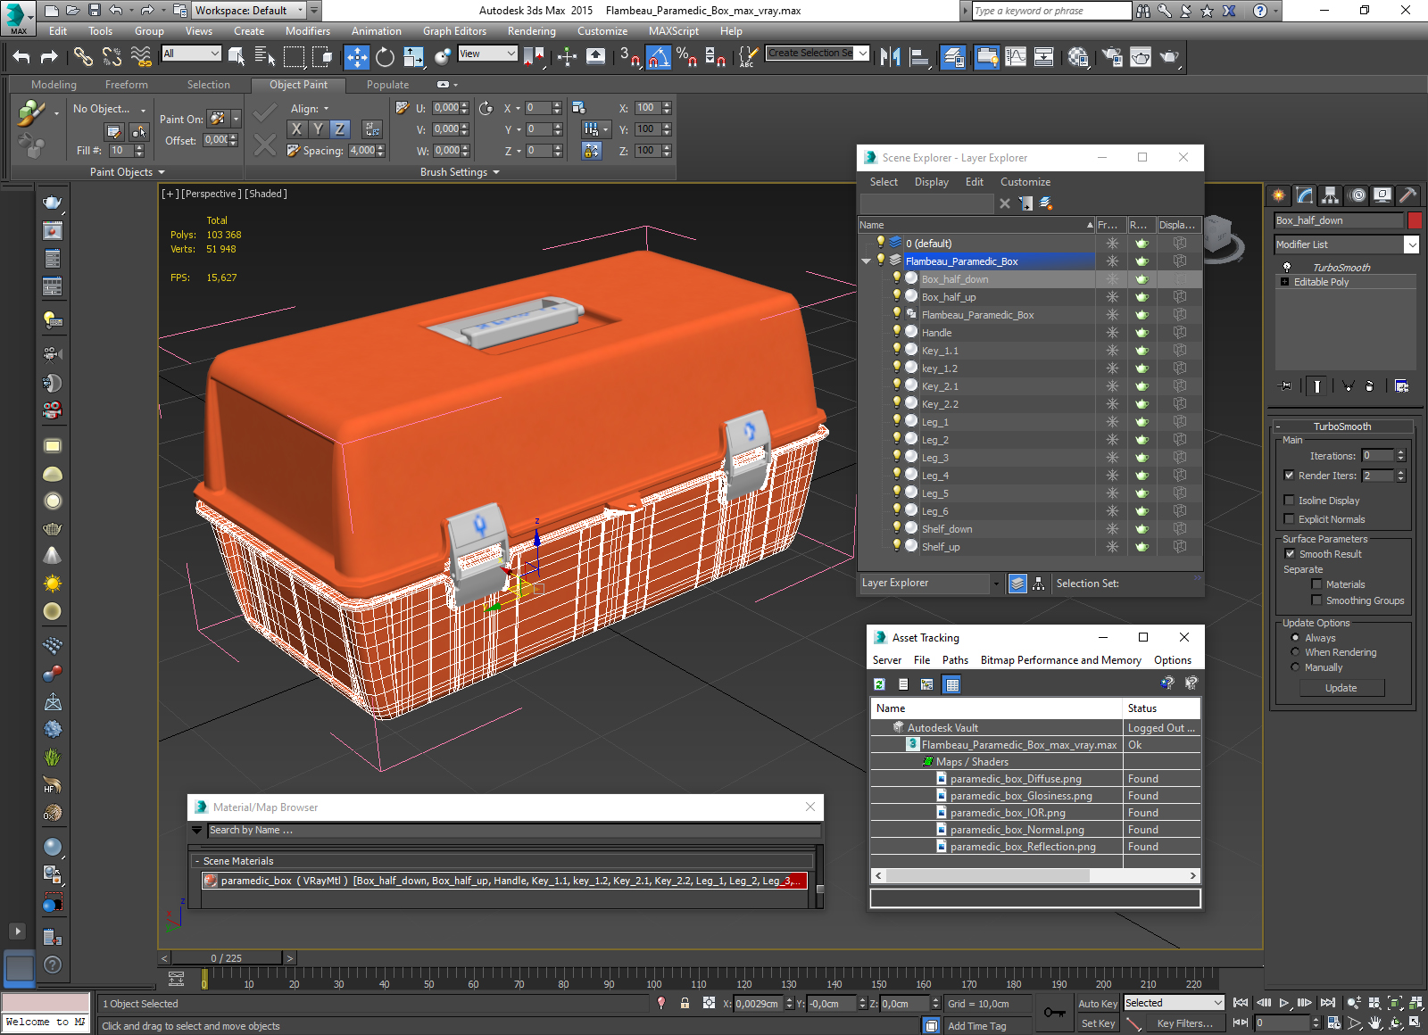Click Table View icon in Asset Tracking

(x=952, y=684)
